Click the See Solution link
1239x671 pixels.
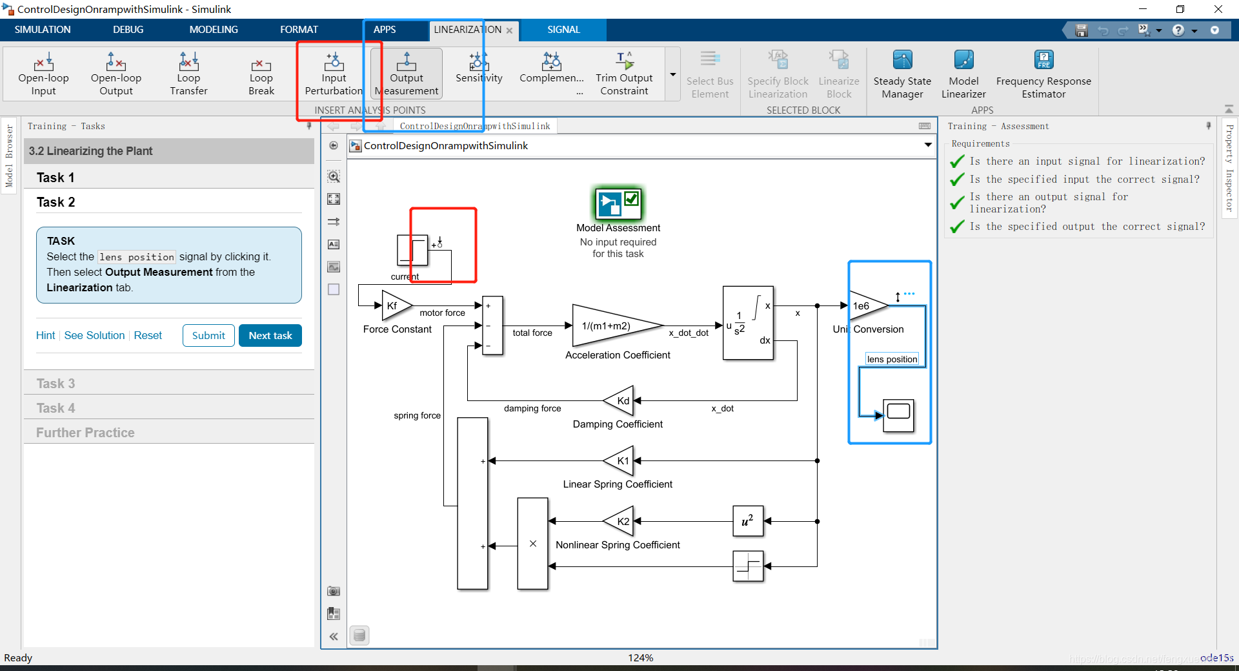(x=94, y=335)
